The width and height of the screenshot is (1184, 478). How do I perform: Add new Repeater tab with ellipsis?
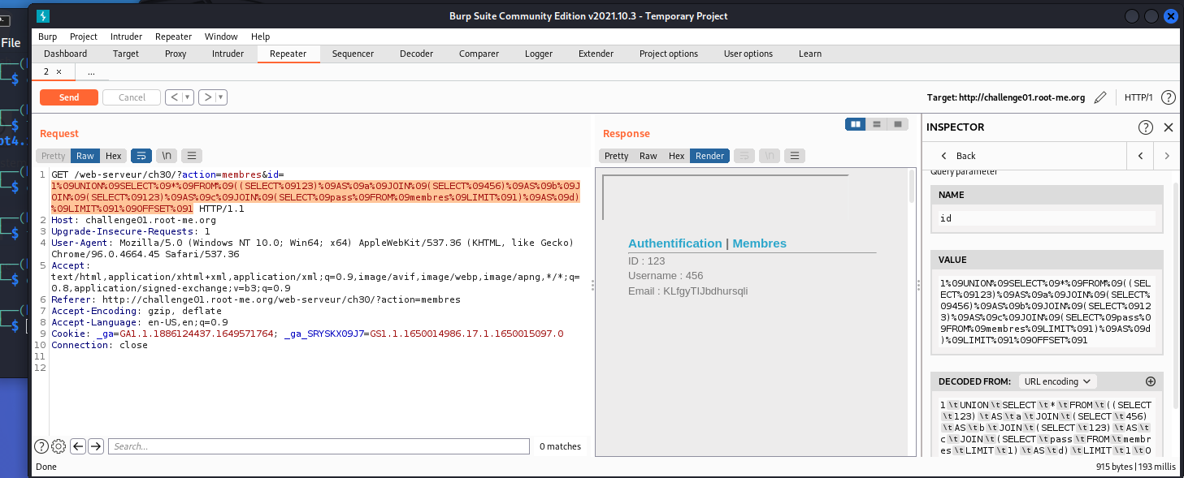pos(91,72)
